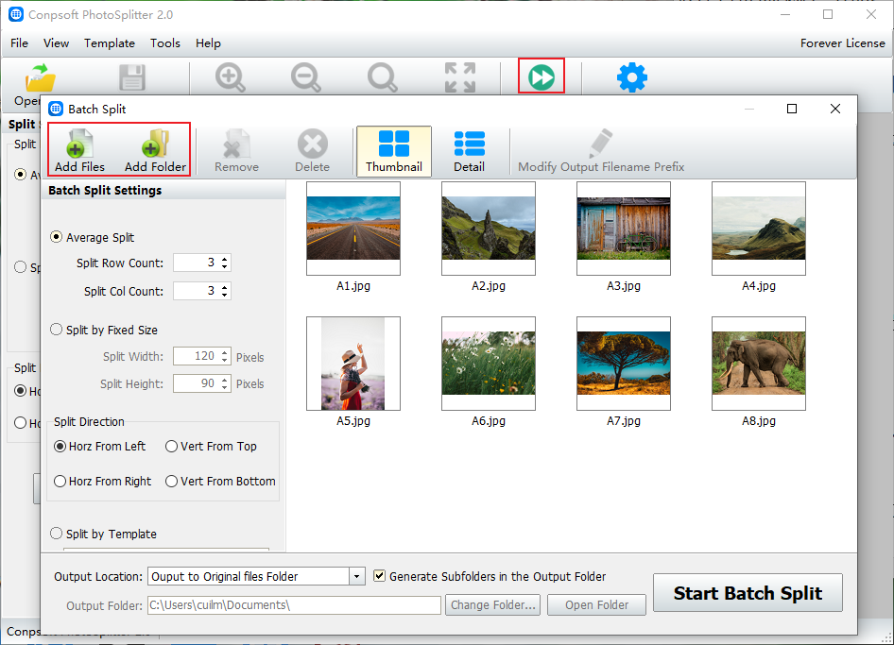Screen dimensions: 894x645
Task: Select A4.jpg misty hill thumbnail
Action: coord(758,229)
